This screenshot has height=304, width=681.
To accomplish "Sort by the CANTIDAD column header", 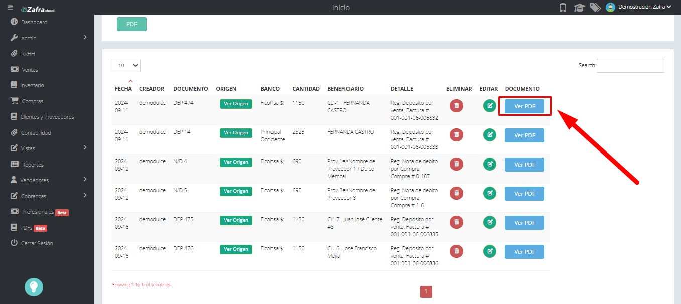I will pos(306,89).
